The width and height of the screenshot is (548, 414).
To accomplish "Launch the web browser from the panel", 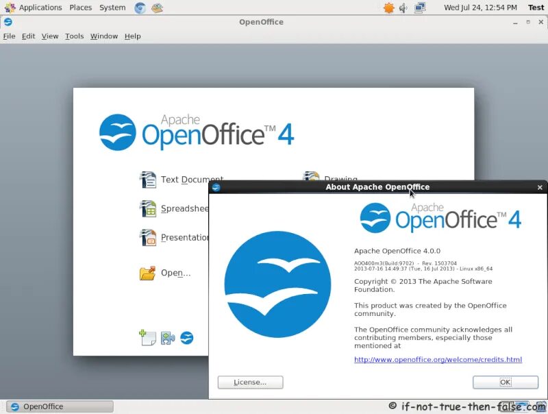I will [140, 8].
